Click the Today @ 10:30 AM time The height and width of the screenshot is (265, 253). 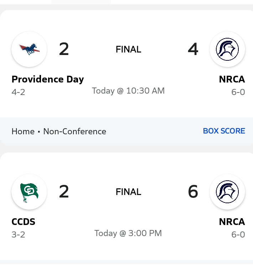(x=128, y=91)
